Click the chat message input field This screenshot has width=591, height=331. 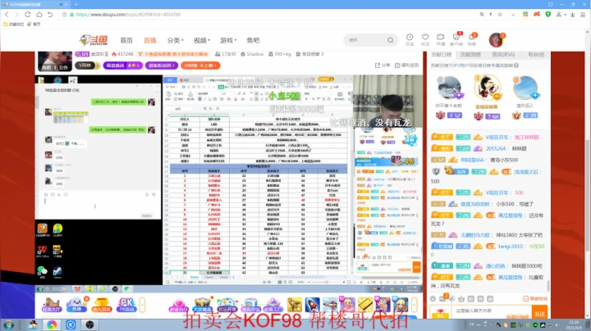point(490,311)
